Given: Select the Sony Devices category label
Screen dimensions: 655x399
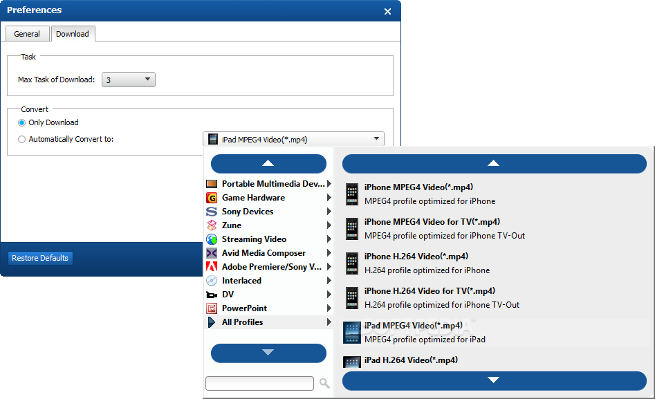Looking at the screenshot, I should click(x=248, y=212).
